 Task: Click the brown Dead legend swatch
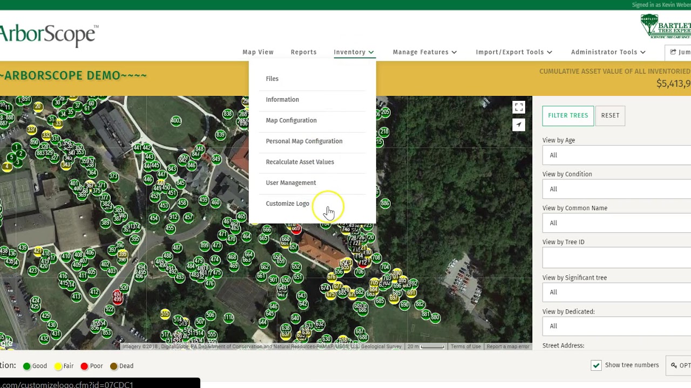pos(114,366)
